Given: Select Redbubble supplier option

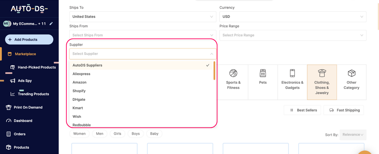Looking at the screenshot, I should pos(141,125).
